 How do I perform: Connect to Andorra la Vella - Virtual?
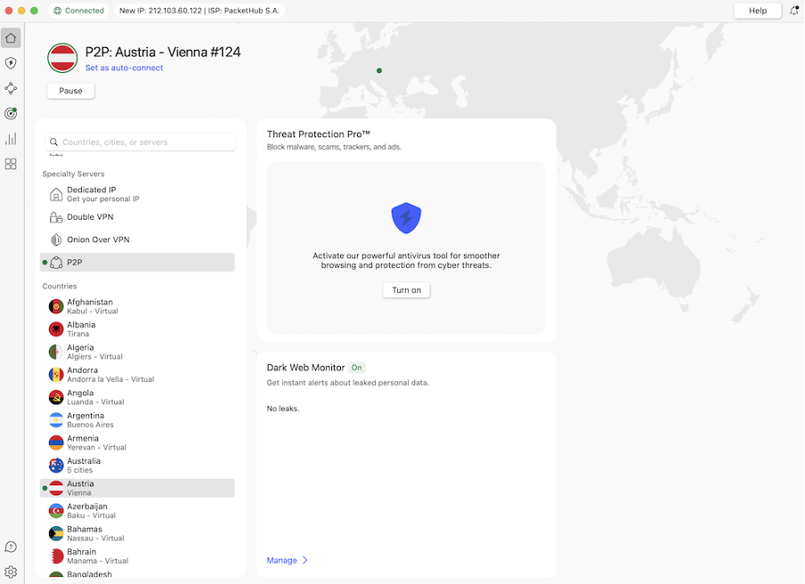pyautogui.click(x=137, y=375)
